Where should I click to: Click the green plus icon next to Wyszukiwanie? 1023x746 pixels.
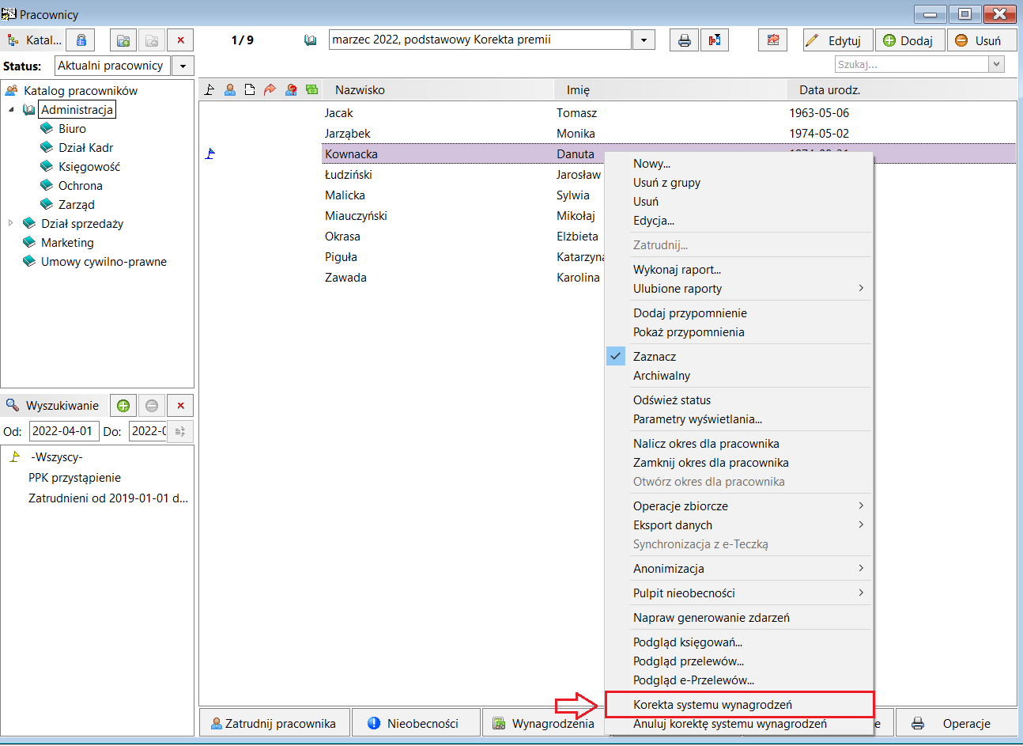123,406
